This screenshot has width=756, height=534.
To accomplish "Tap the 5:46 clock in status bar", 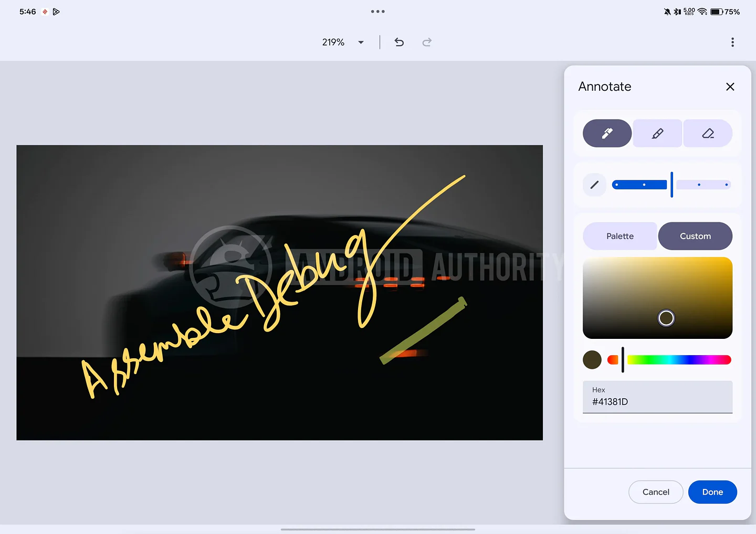I will coord(28,12).
